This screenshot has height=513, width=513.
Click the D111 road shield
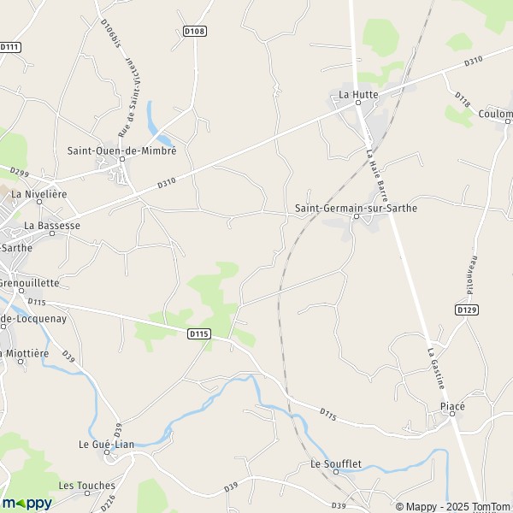(9, 47)
